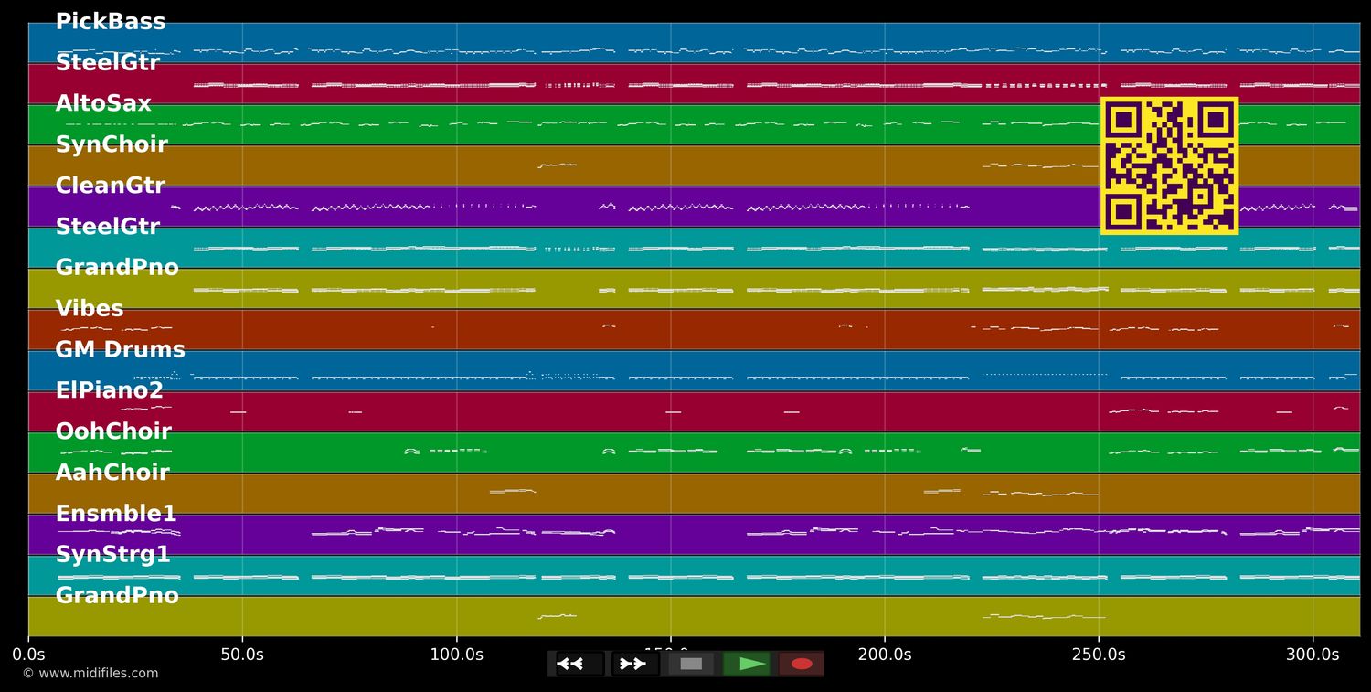Stop playback with the gray square button
This screenshot has height=692, width=1371.
[691, 664]
